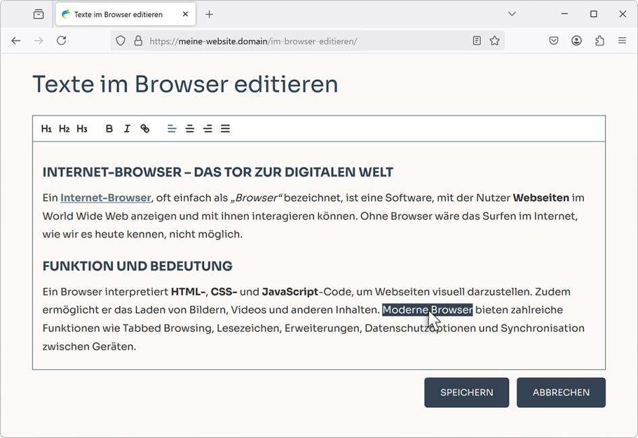Select the H3 heading icon

pyautogui.click(x=82, y=128)
